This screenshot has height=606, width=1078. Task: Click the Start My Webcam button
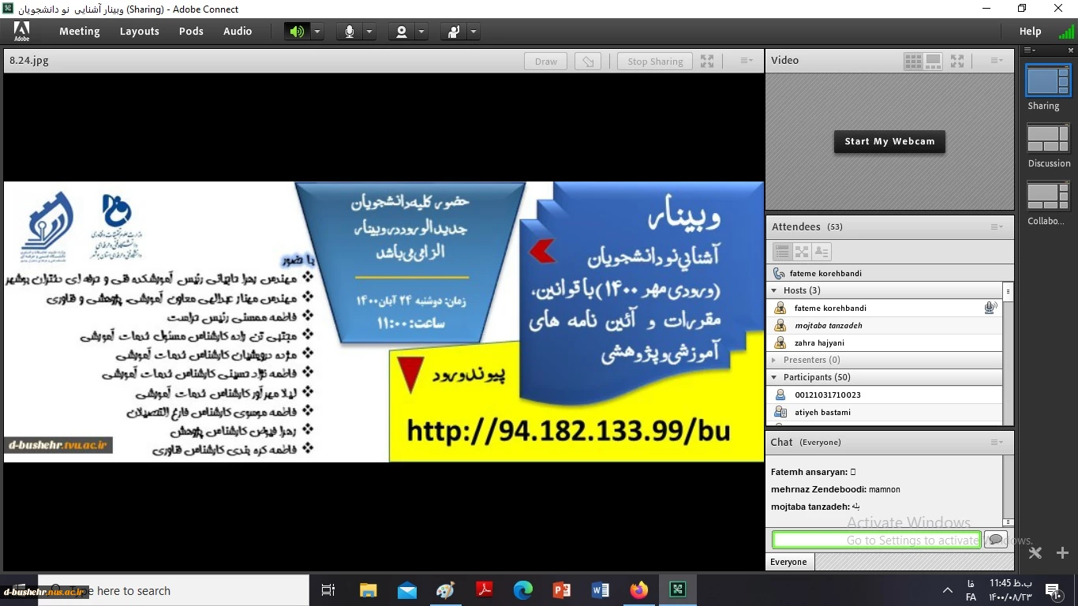889,141
